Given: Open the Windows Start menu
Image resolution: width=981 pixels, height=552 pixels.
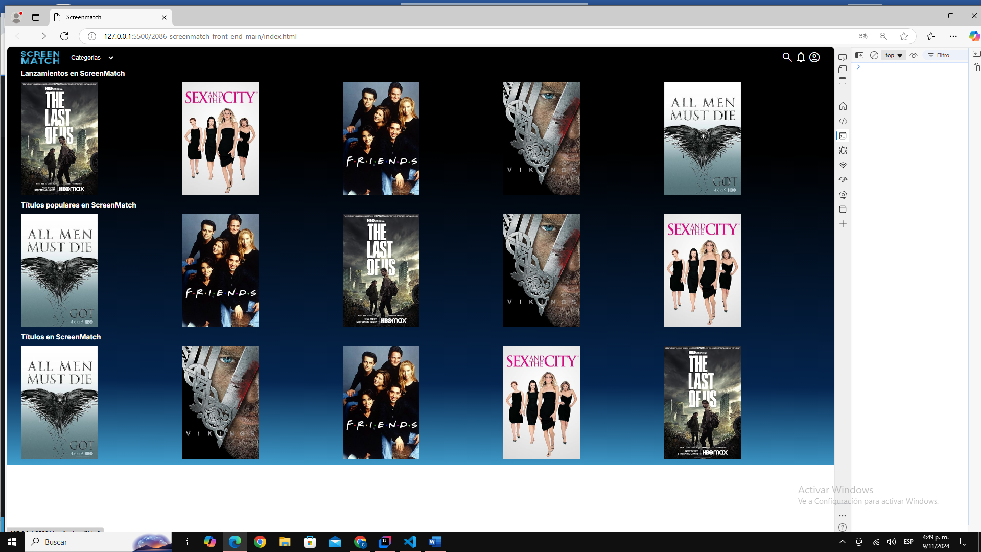Looking at the screenshot, I should (x=12, y=542).
